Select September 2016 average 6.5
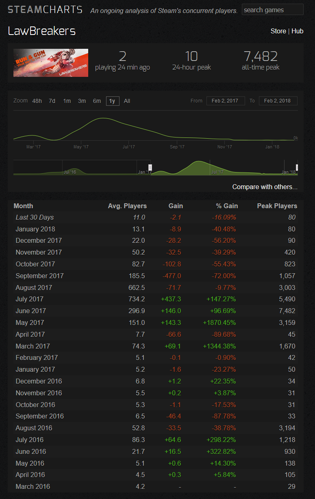 [140, 416]
